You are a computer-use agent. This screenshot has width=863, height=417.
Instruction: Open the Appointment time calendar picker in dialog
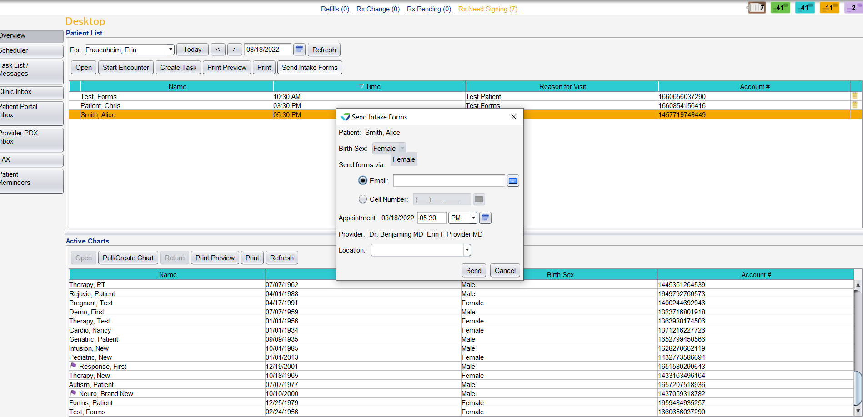tap(485, 218)
